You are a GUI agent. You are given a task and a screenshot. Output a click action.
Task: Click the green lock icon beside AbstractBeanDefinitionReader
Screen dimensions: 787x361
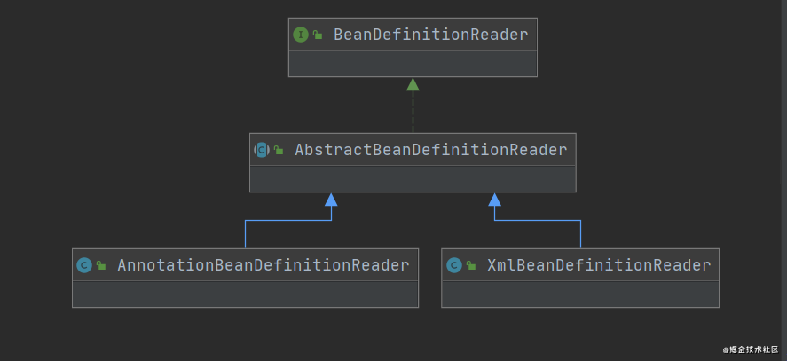(x=279, y=150)
